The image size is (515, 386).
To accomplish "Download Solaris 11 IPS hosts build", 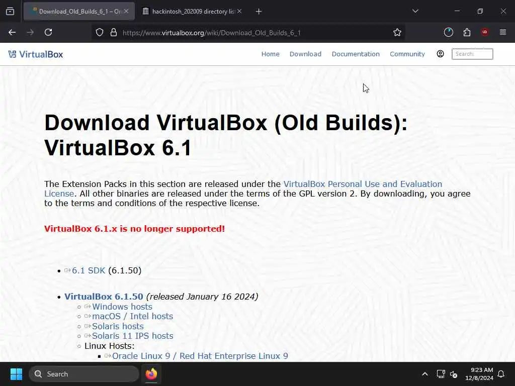I will point(132,336).
